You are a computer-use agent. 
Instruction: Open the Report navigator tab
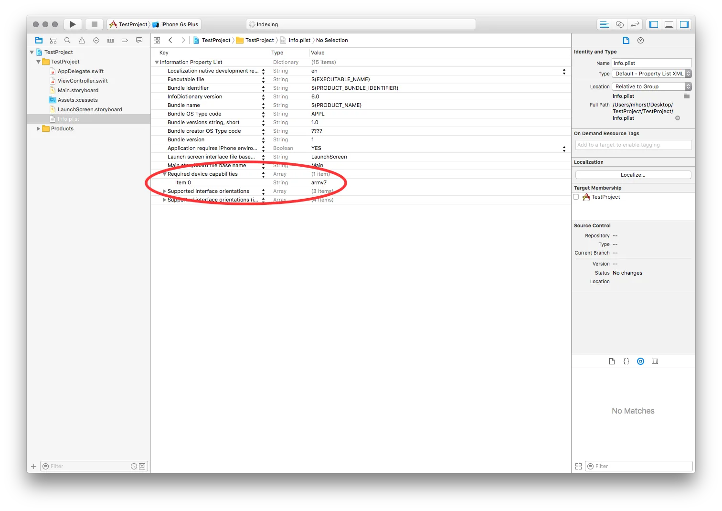click(x=139, y=41)
